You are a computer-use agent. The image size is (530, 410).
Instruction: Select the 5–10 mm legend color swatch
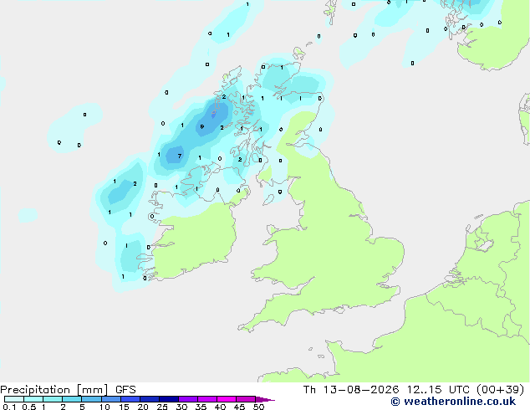91,399
